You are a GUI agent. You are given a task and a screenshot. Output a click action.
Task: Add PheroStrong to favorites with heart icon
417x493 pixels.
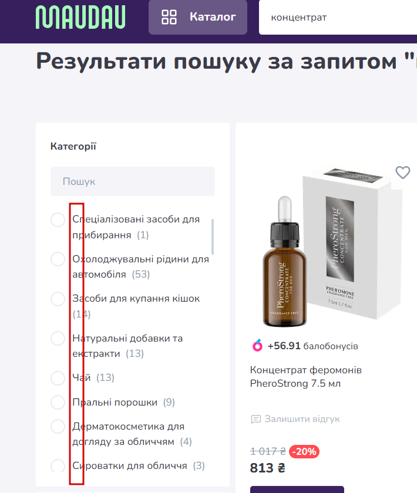click(x=402, y=173)
